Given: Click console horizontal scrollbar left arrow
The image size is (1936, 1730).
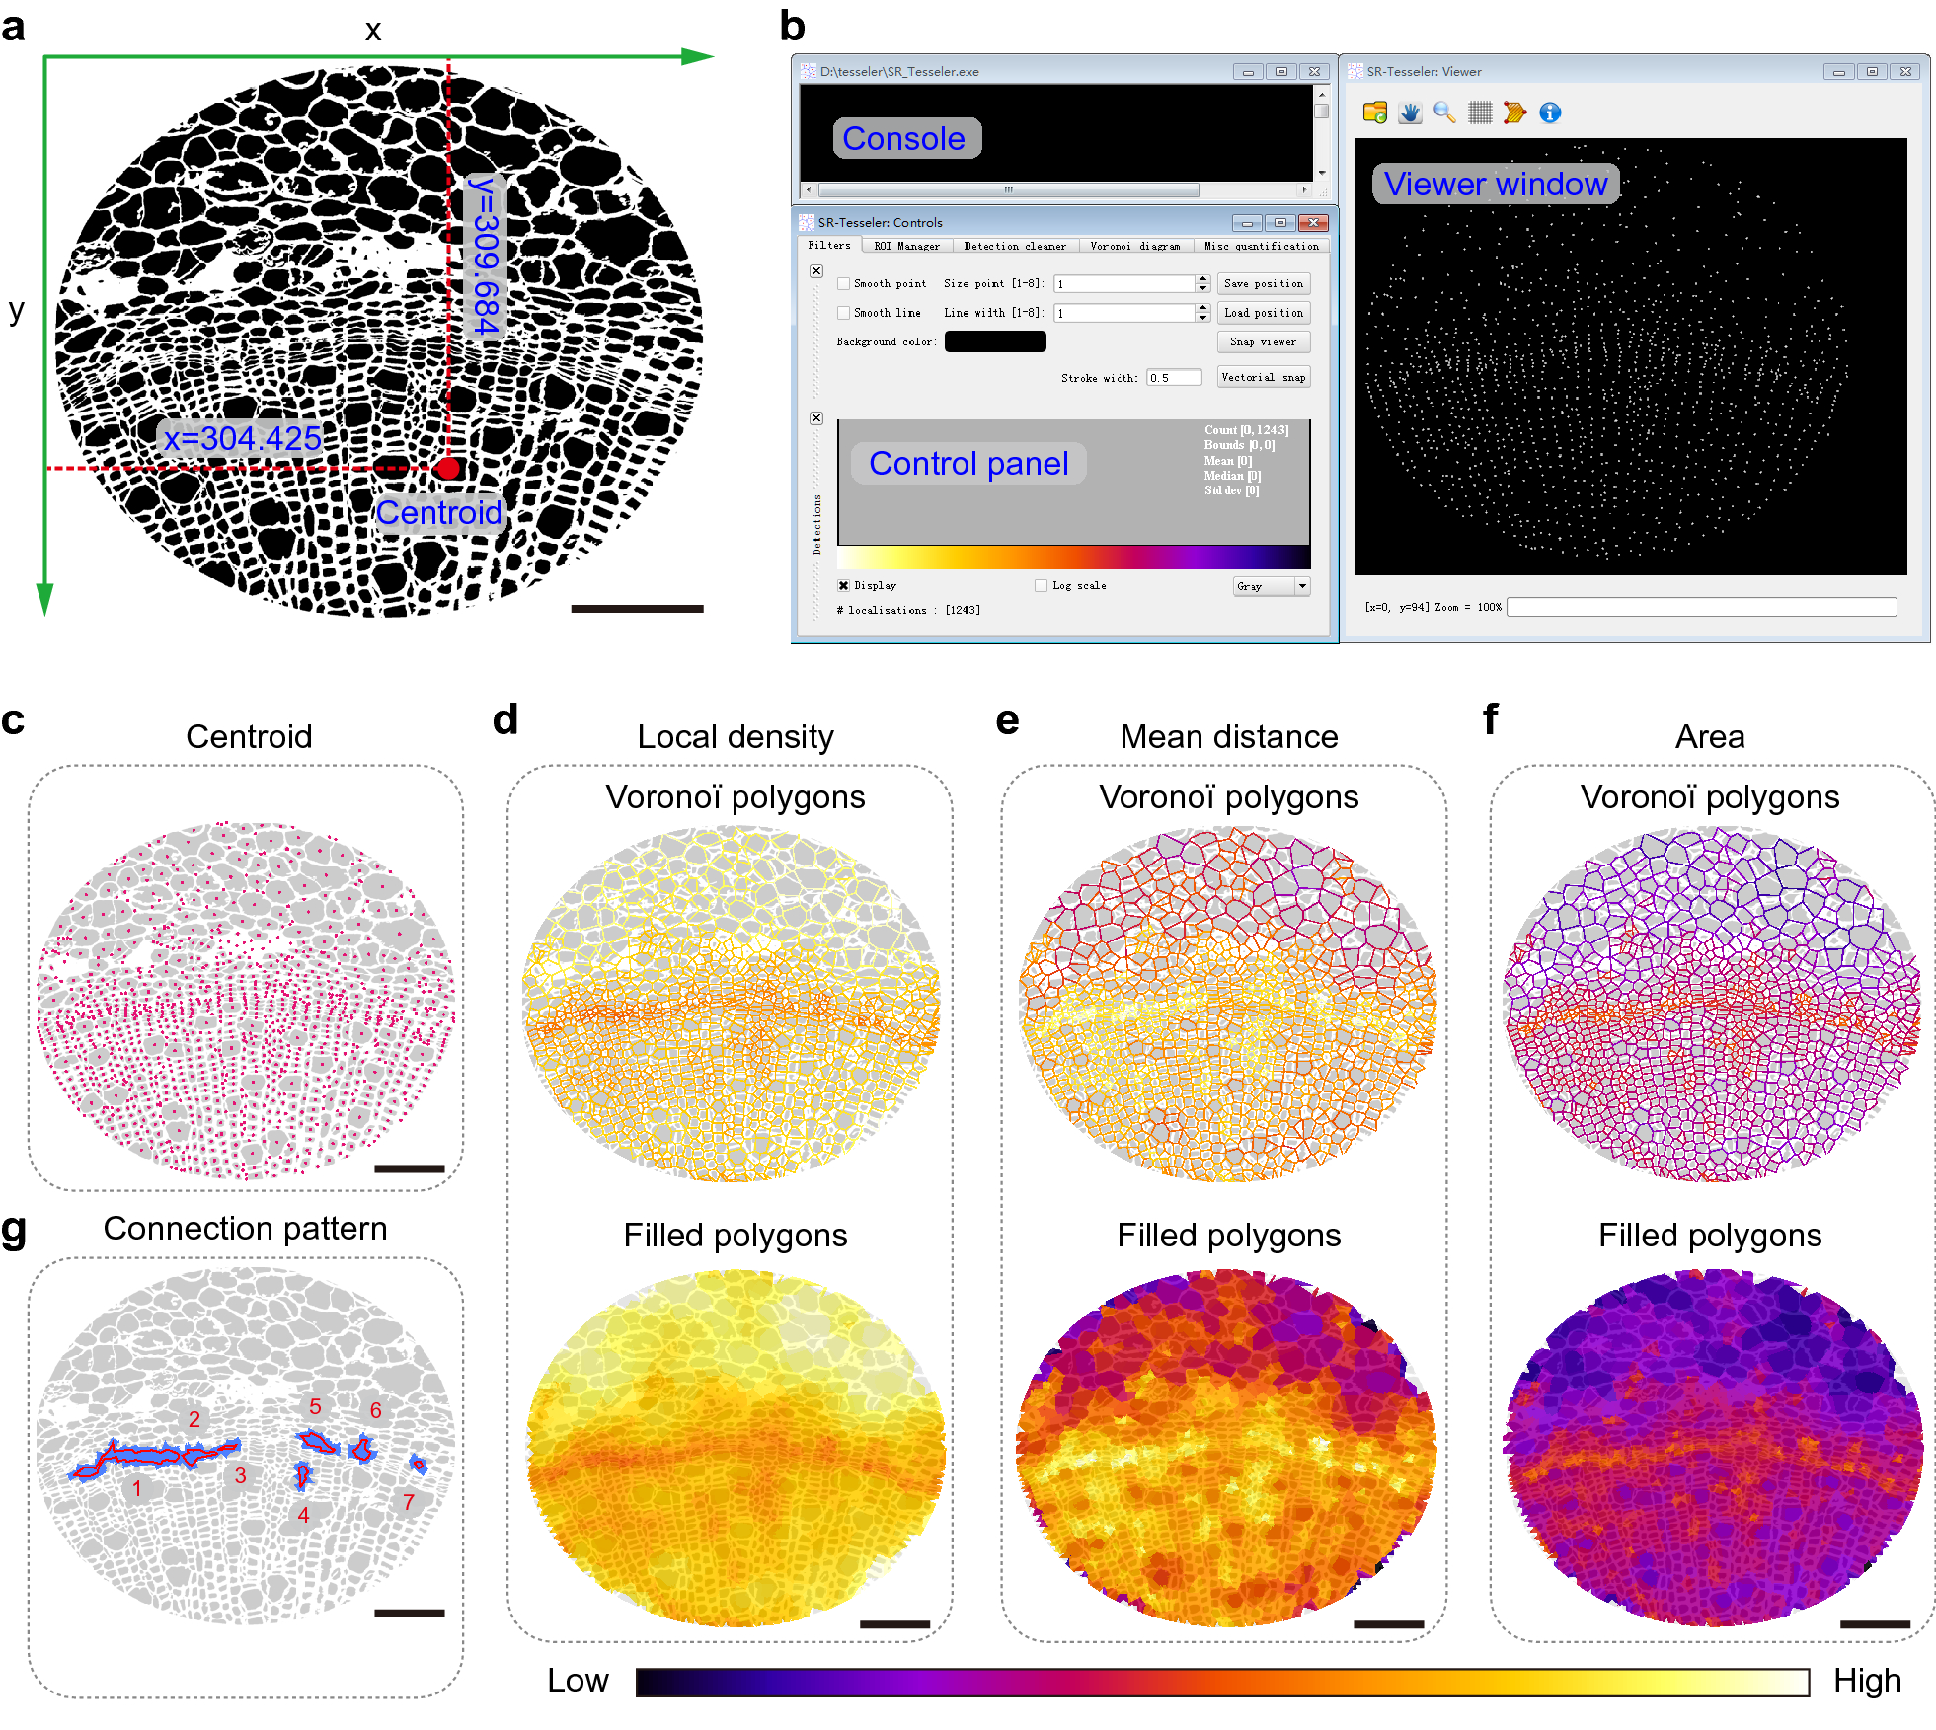Looking at the screenshot, I should pos(809,189).
